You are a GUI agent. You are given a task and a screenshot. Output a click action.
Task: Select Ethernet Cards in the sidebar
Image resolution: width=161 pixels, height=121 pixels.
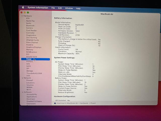[32, 40]
